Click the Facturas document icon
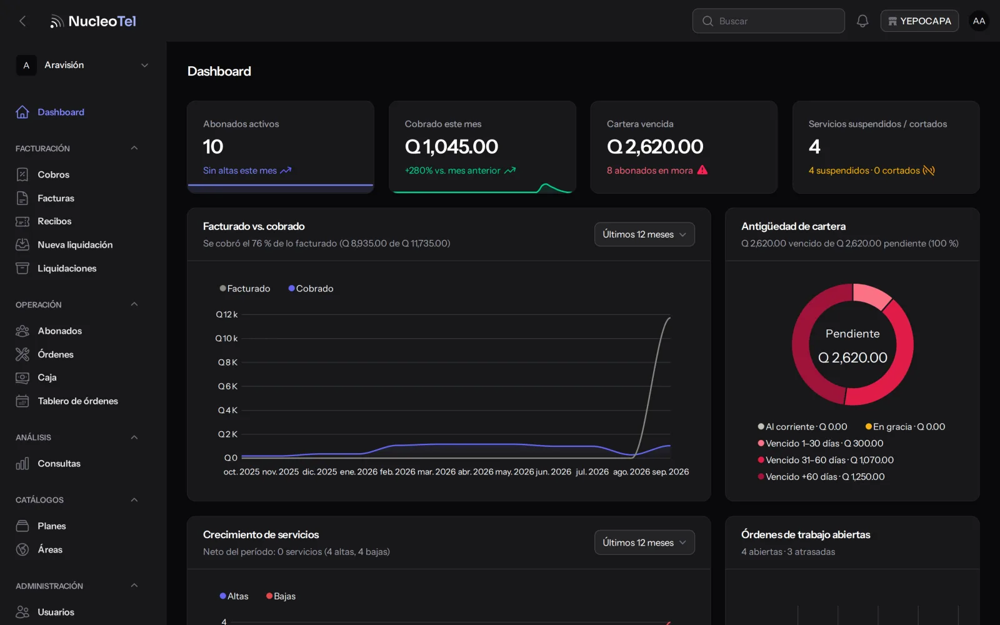This screenshot has height=625, width=1000. 22,198
